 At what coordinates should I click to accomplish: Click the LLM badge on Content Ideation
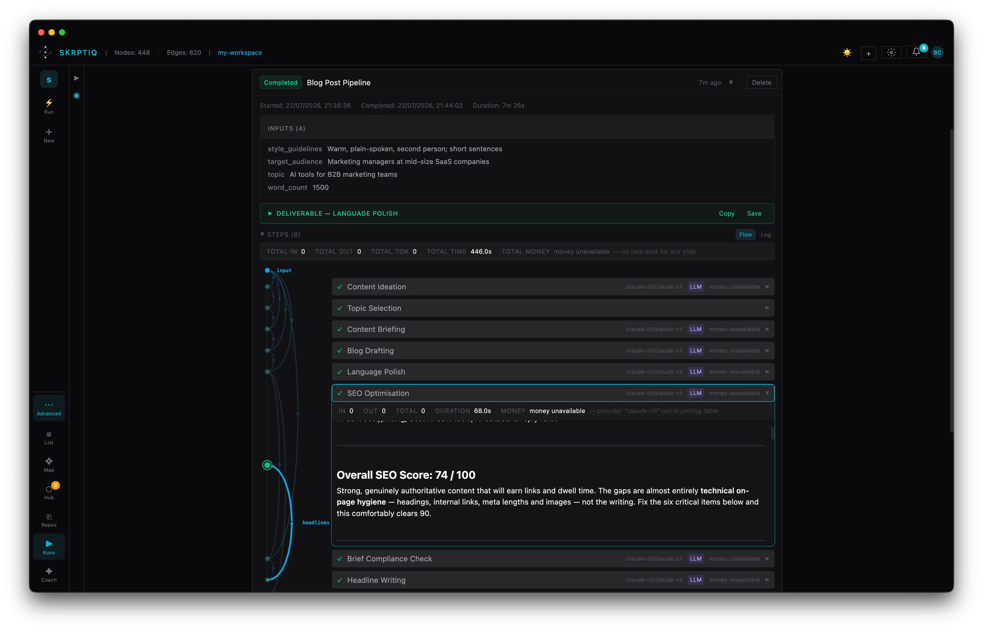[x=695, y=287]
